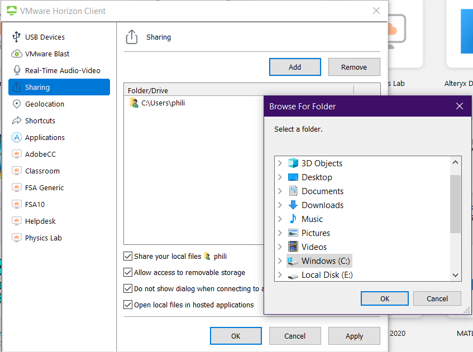
Task: Expand the Videos tree node chevron
Action: point(280,247)
